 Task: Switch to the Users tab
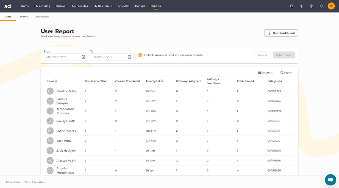pos(8,17)
